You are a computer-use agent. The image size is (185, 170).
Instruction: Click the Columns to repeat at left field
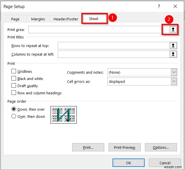[114, 54]
